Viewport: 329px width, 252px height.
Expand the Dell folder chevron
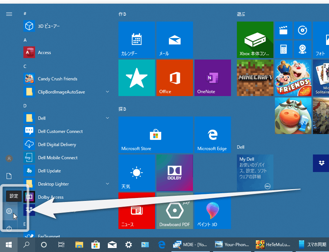click(x=107, y=118)
